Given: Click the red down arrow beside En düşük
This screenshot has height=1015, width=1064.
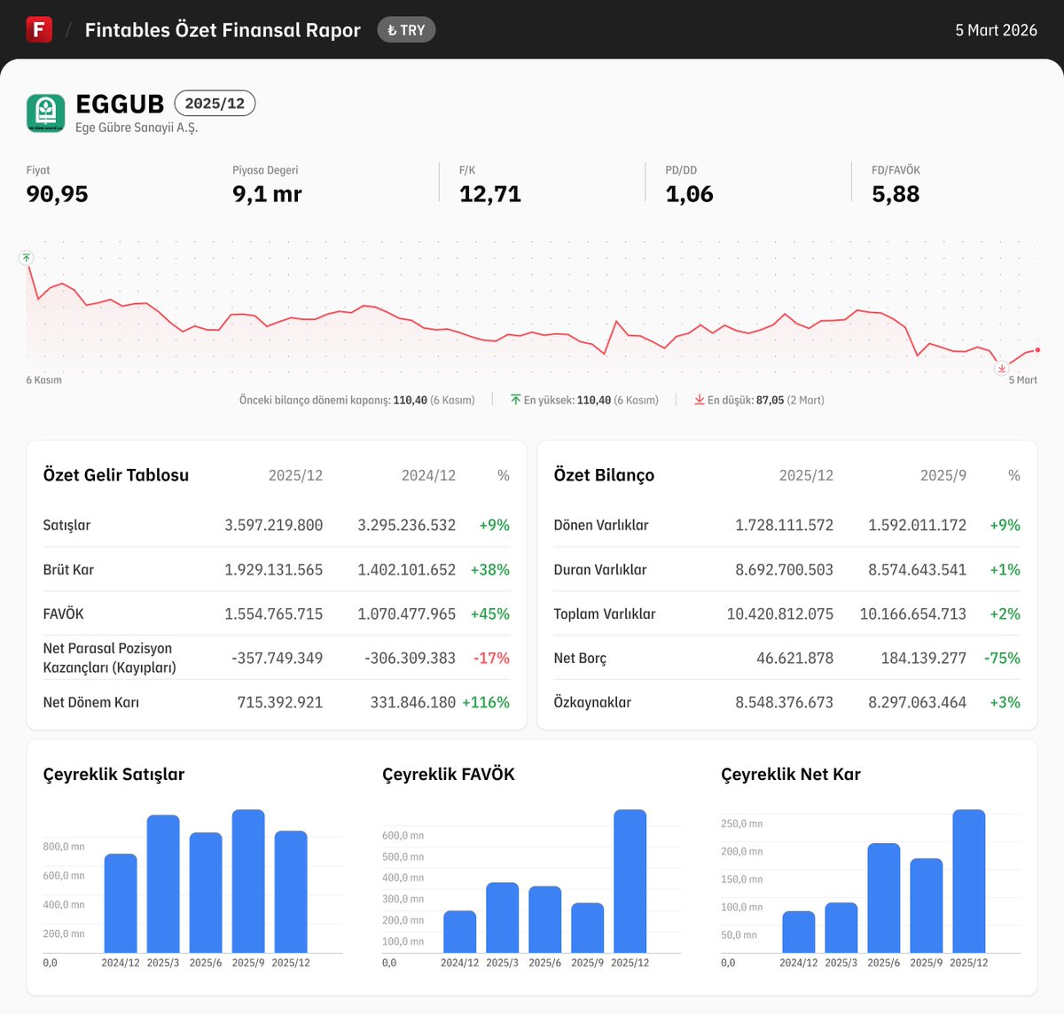Looking at the screenshot, I should 700,400.
